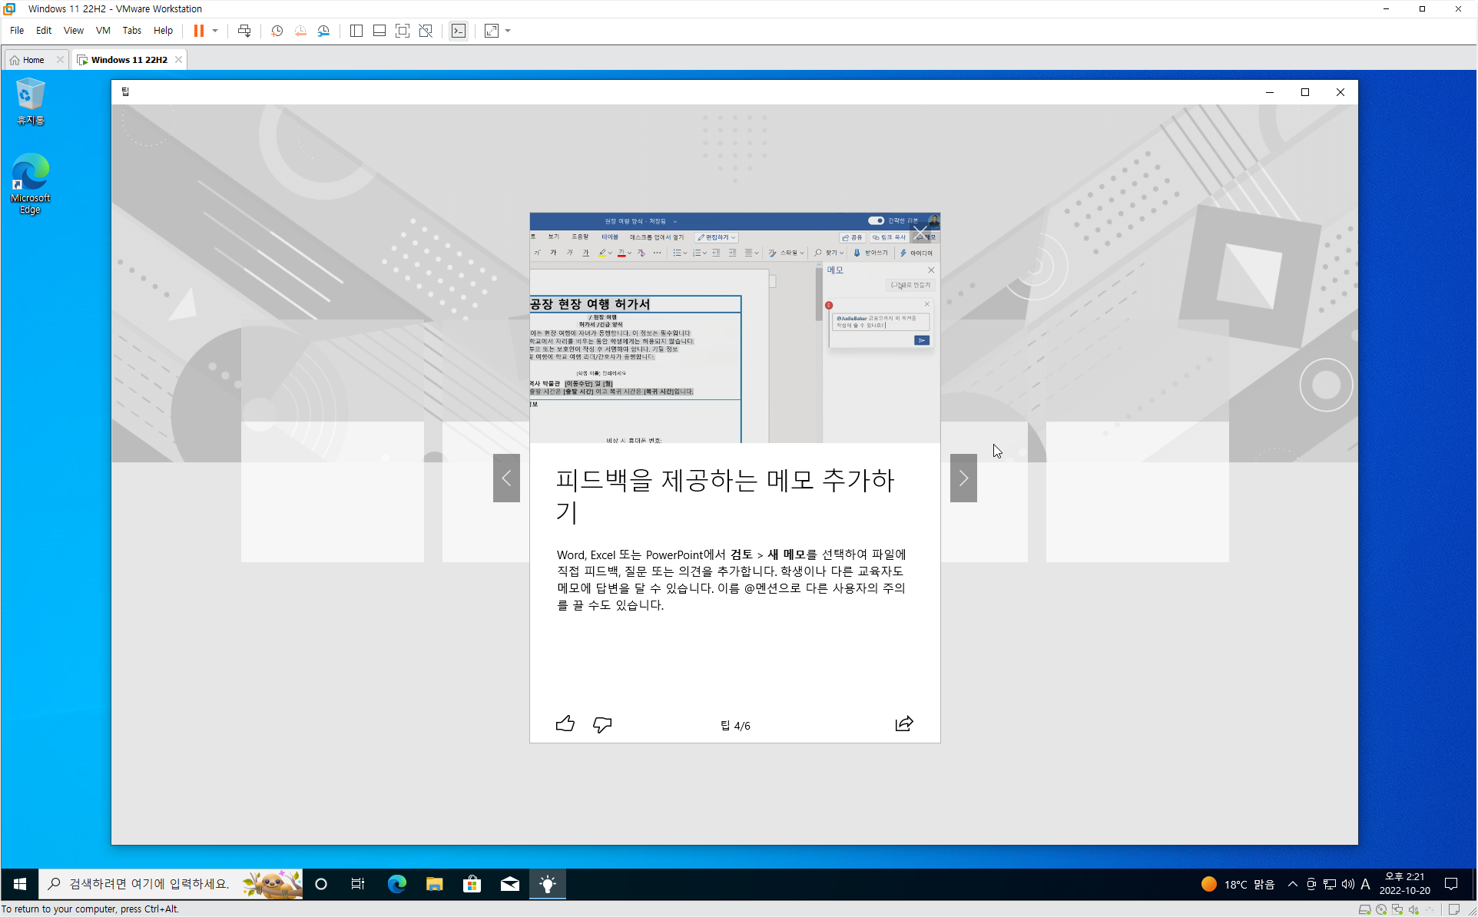The image size is (1478, 917).
Task: Click the thumbs down dislike icon
Action: point(602,724)
